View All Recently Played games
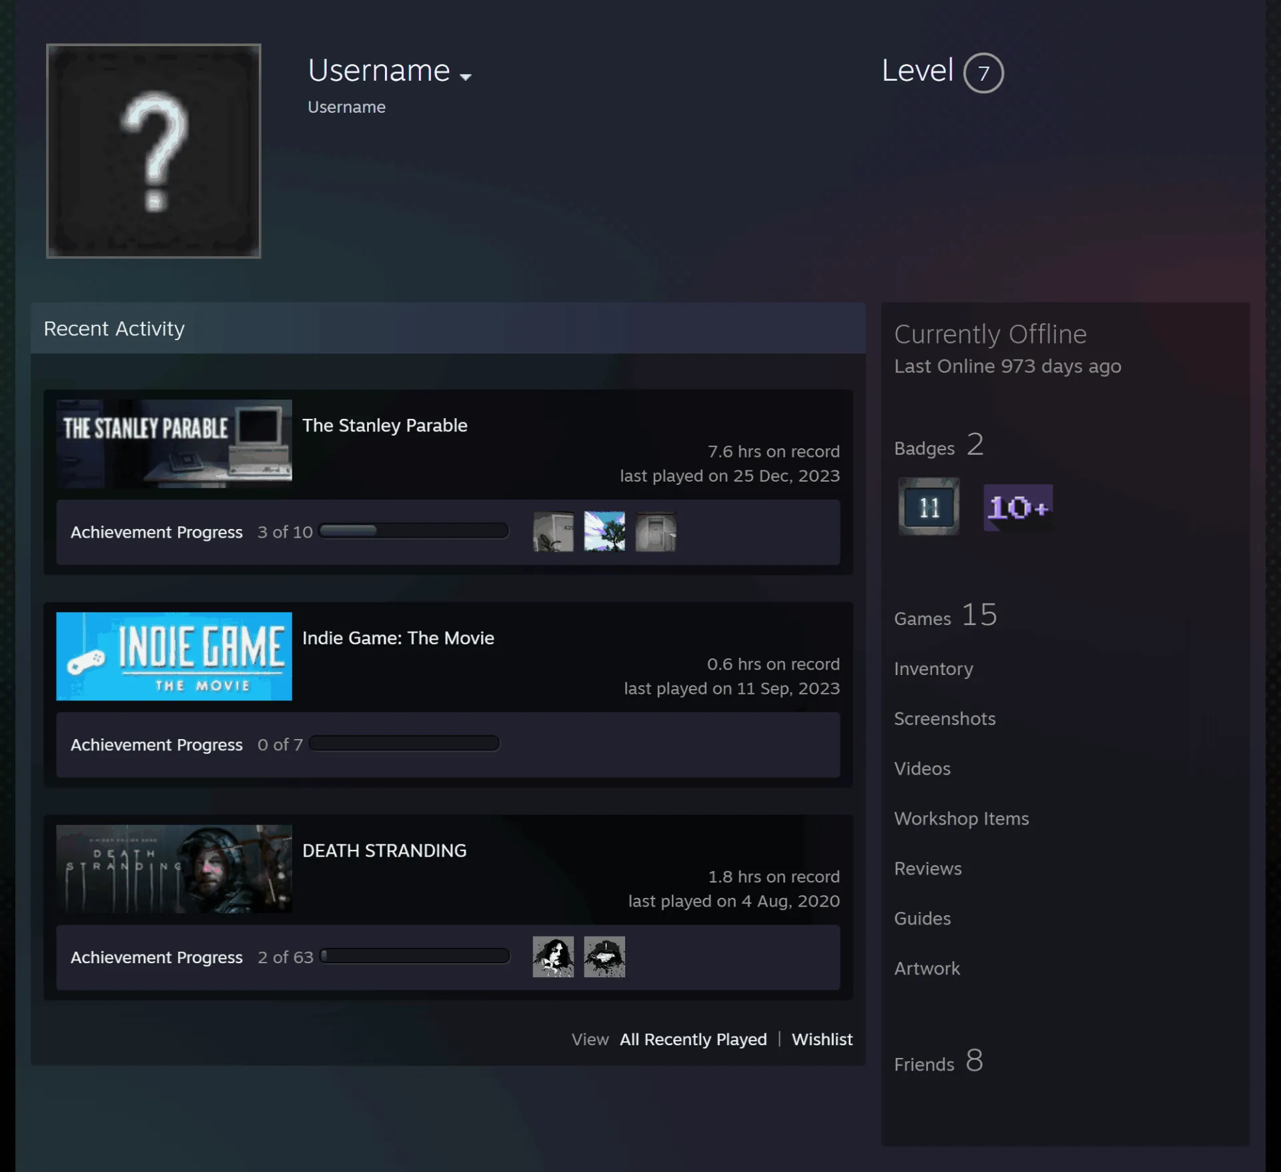Viewport: 1281px width, 1172px height. pyautogui.click(x=693, y=1039)
